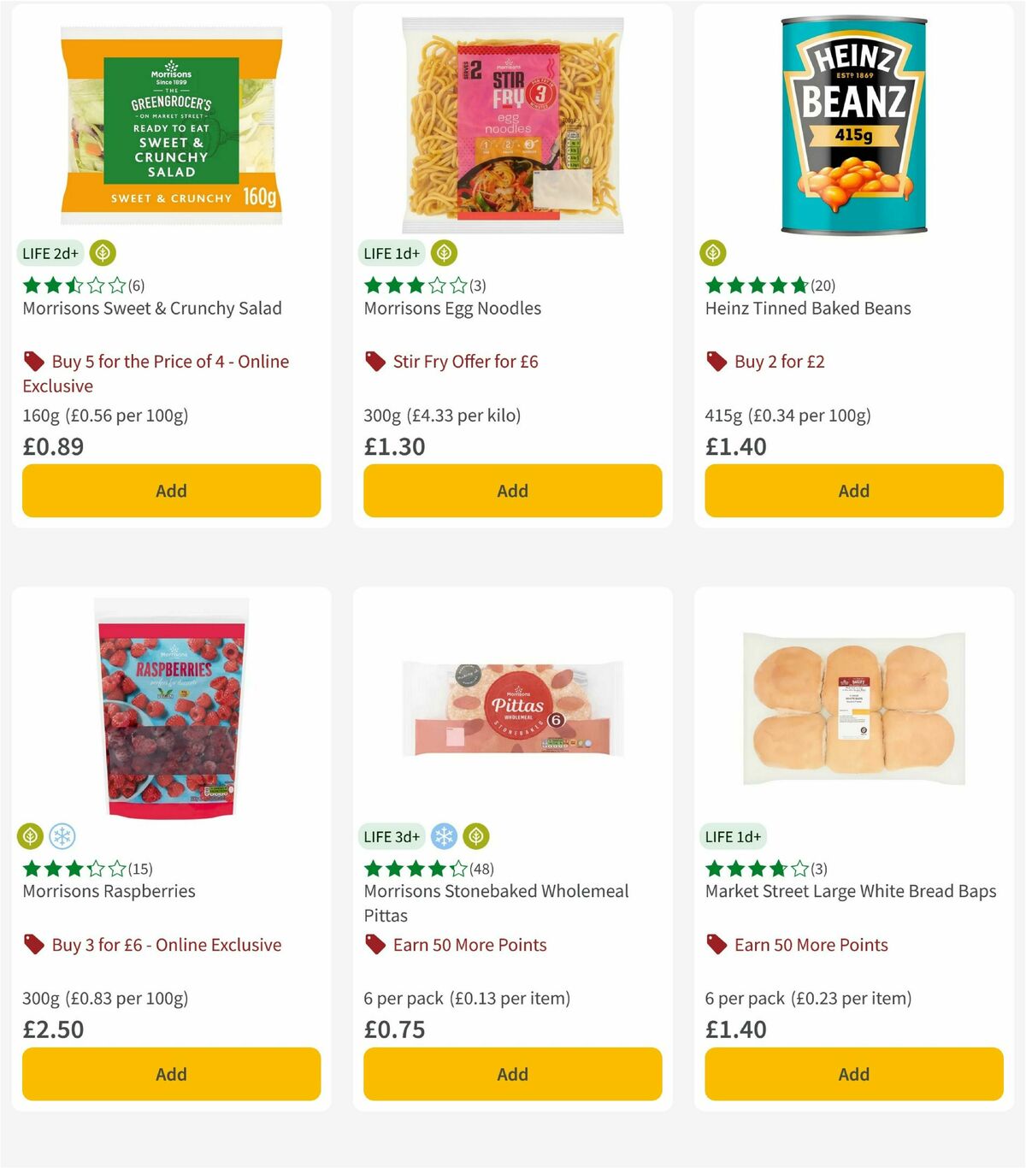Add Heinz Tinned Baked Beans to basket
Image resolution: width=1026 pixels, height=1168 pixels.
(x=852, y=491)
